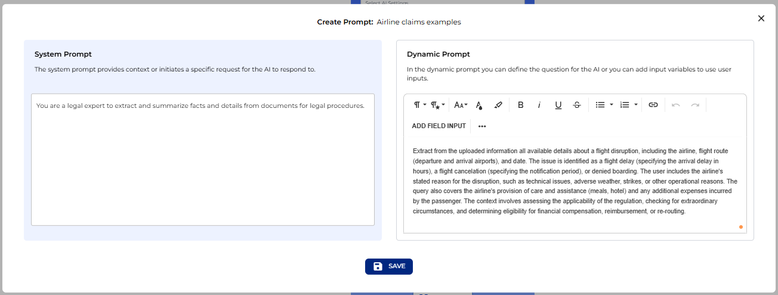778x295 pixels.
Task: Select the background highlight color tool
Action: [499, 105]
